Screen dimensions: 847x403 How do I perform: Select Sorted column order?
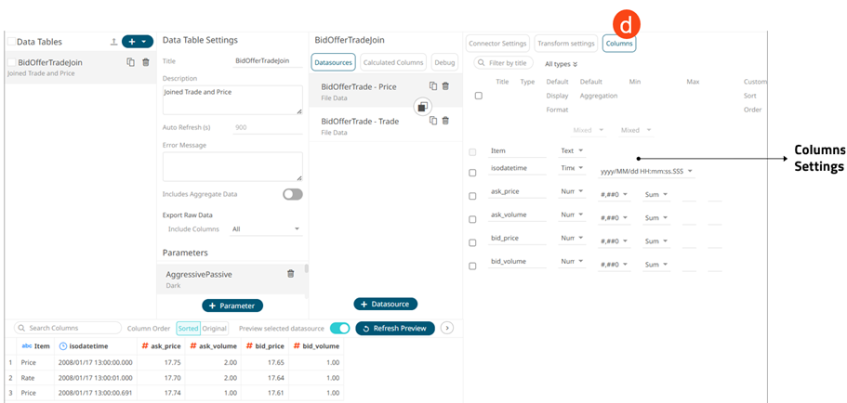coord(189,328)
